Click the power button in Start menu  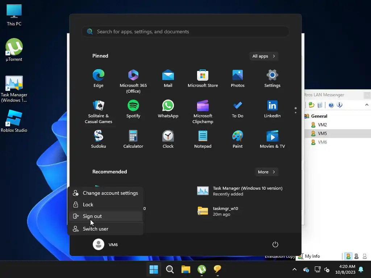[x=275, y=244]
